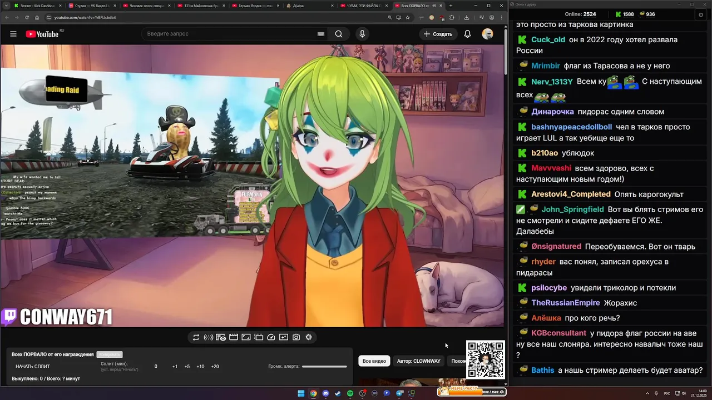This screenshot has height=400, width=712.
Task: Click username John_Springfield in chat
Action: tap(572, 209)
